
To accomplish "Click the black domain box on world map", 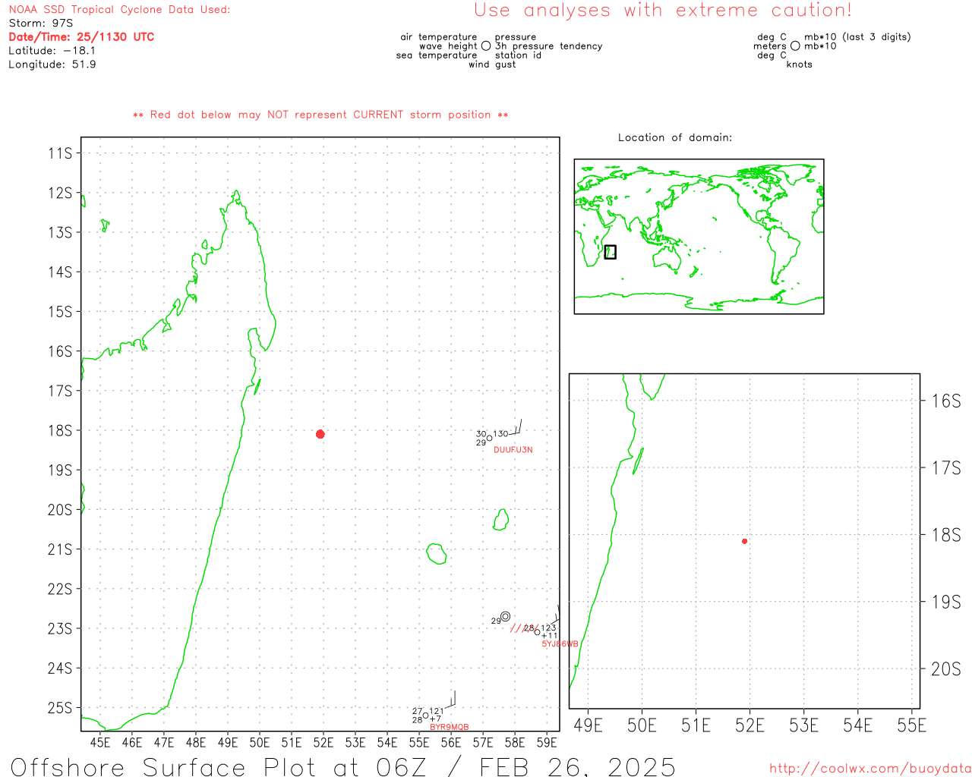I will [610, 252].
